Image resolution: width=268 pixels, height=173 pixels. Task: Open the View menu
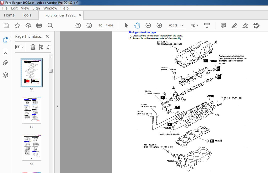25,8
